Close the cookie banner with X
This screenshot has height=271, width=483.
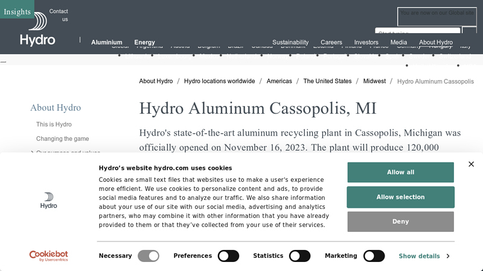(471, 164)
